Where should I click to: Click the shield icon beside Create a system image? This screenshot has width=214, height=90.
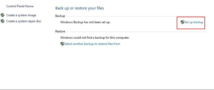click(3, 15)
